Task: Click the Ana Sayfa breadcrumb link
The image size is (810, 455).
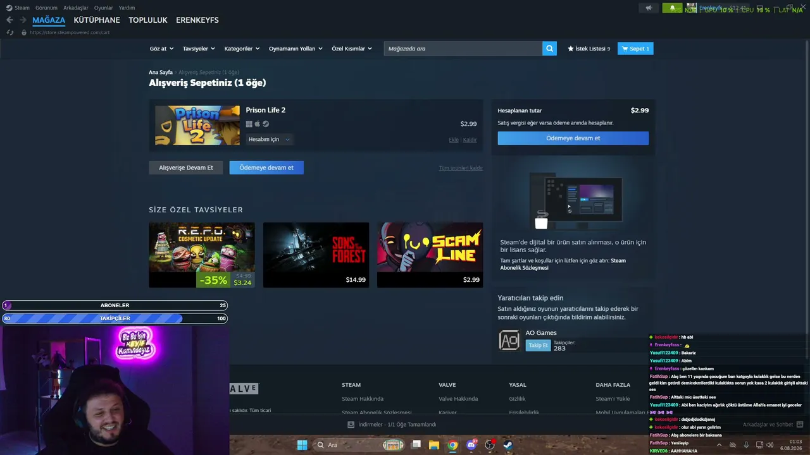Action: point(161,73)
